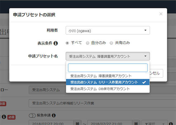The width and height of the screenshot is (176, 125).
Task: Click info icon right of ▼選択 dropdown
Action: coord(171,124)
